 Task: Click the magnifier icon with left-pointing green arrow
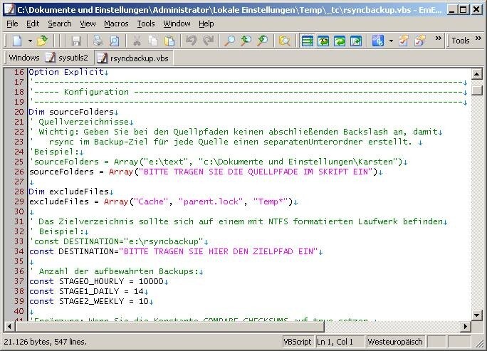(246, 41)
